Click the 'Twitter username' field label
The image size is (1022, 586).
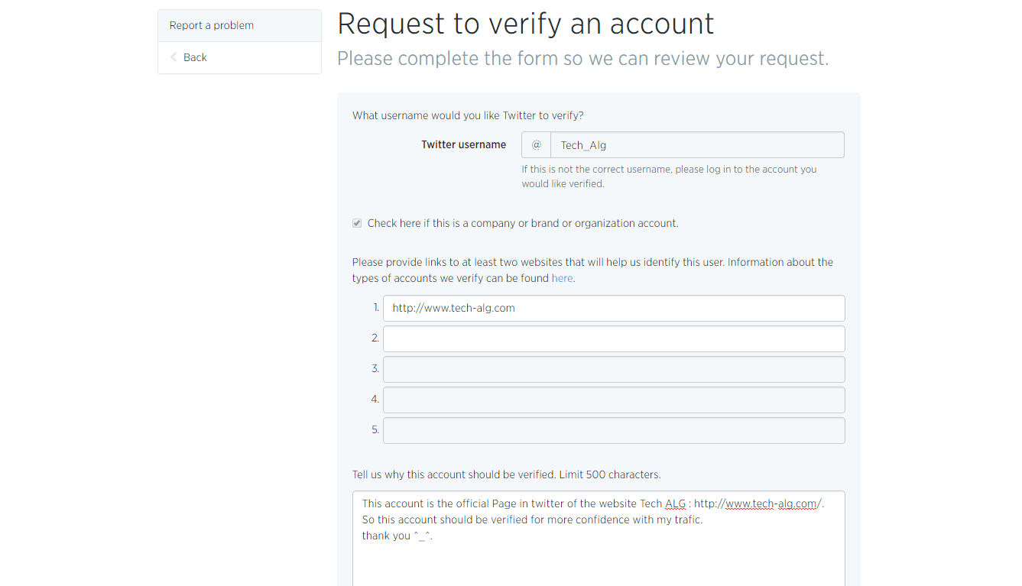463,144
